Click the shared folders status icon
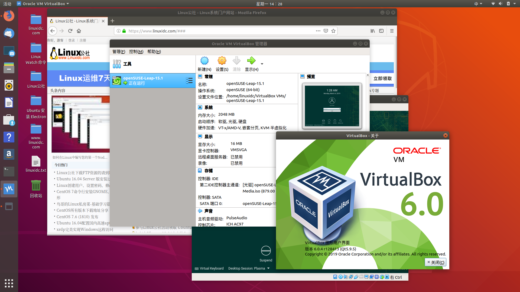The height and width of the screenshot is (292, 520). pos(361,277)
